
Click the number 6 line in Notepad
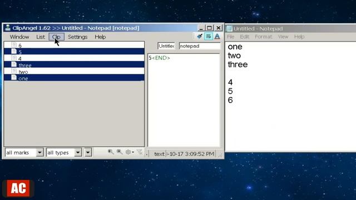(230, 100)
